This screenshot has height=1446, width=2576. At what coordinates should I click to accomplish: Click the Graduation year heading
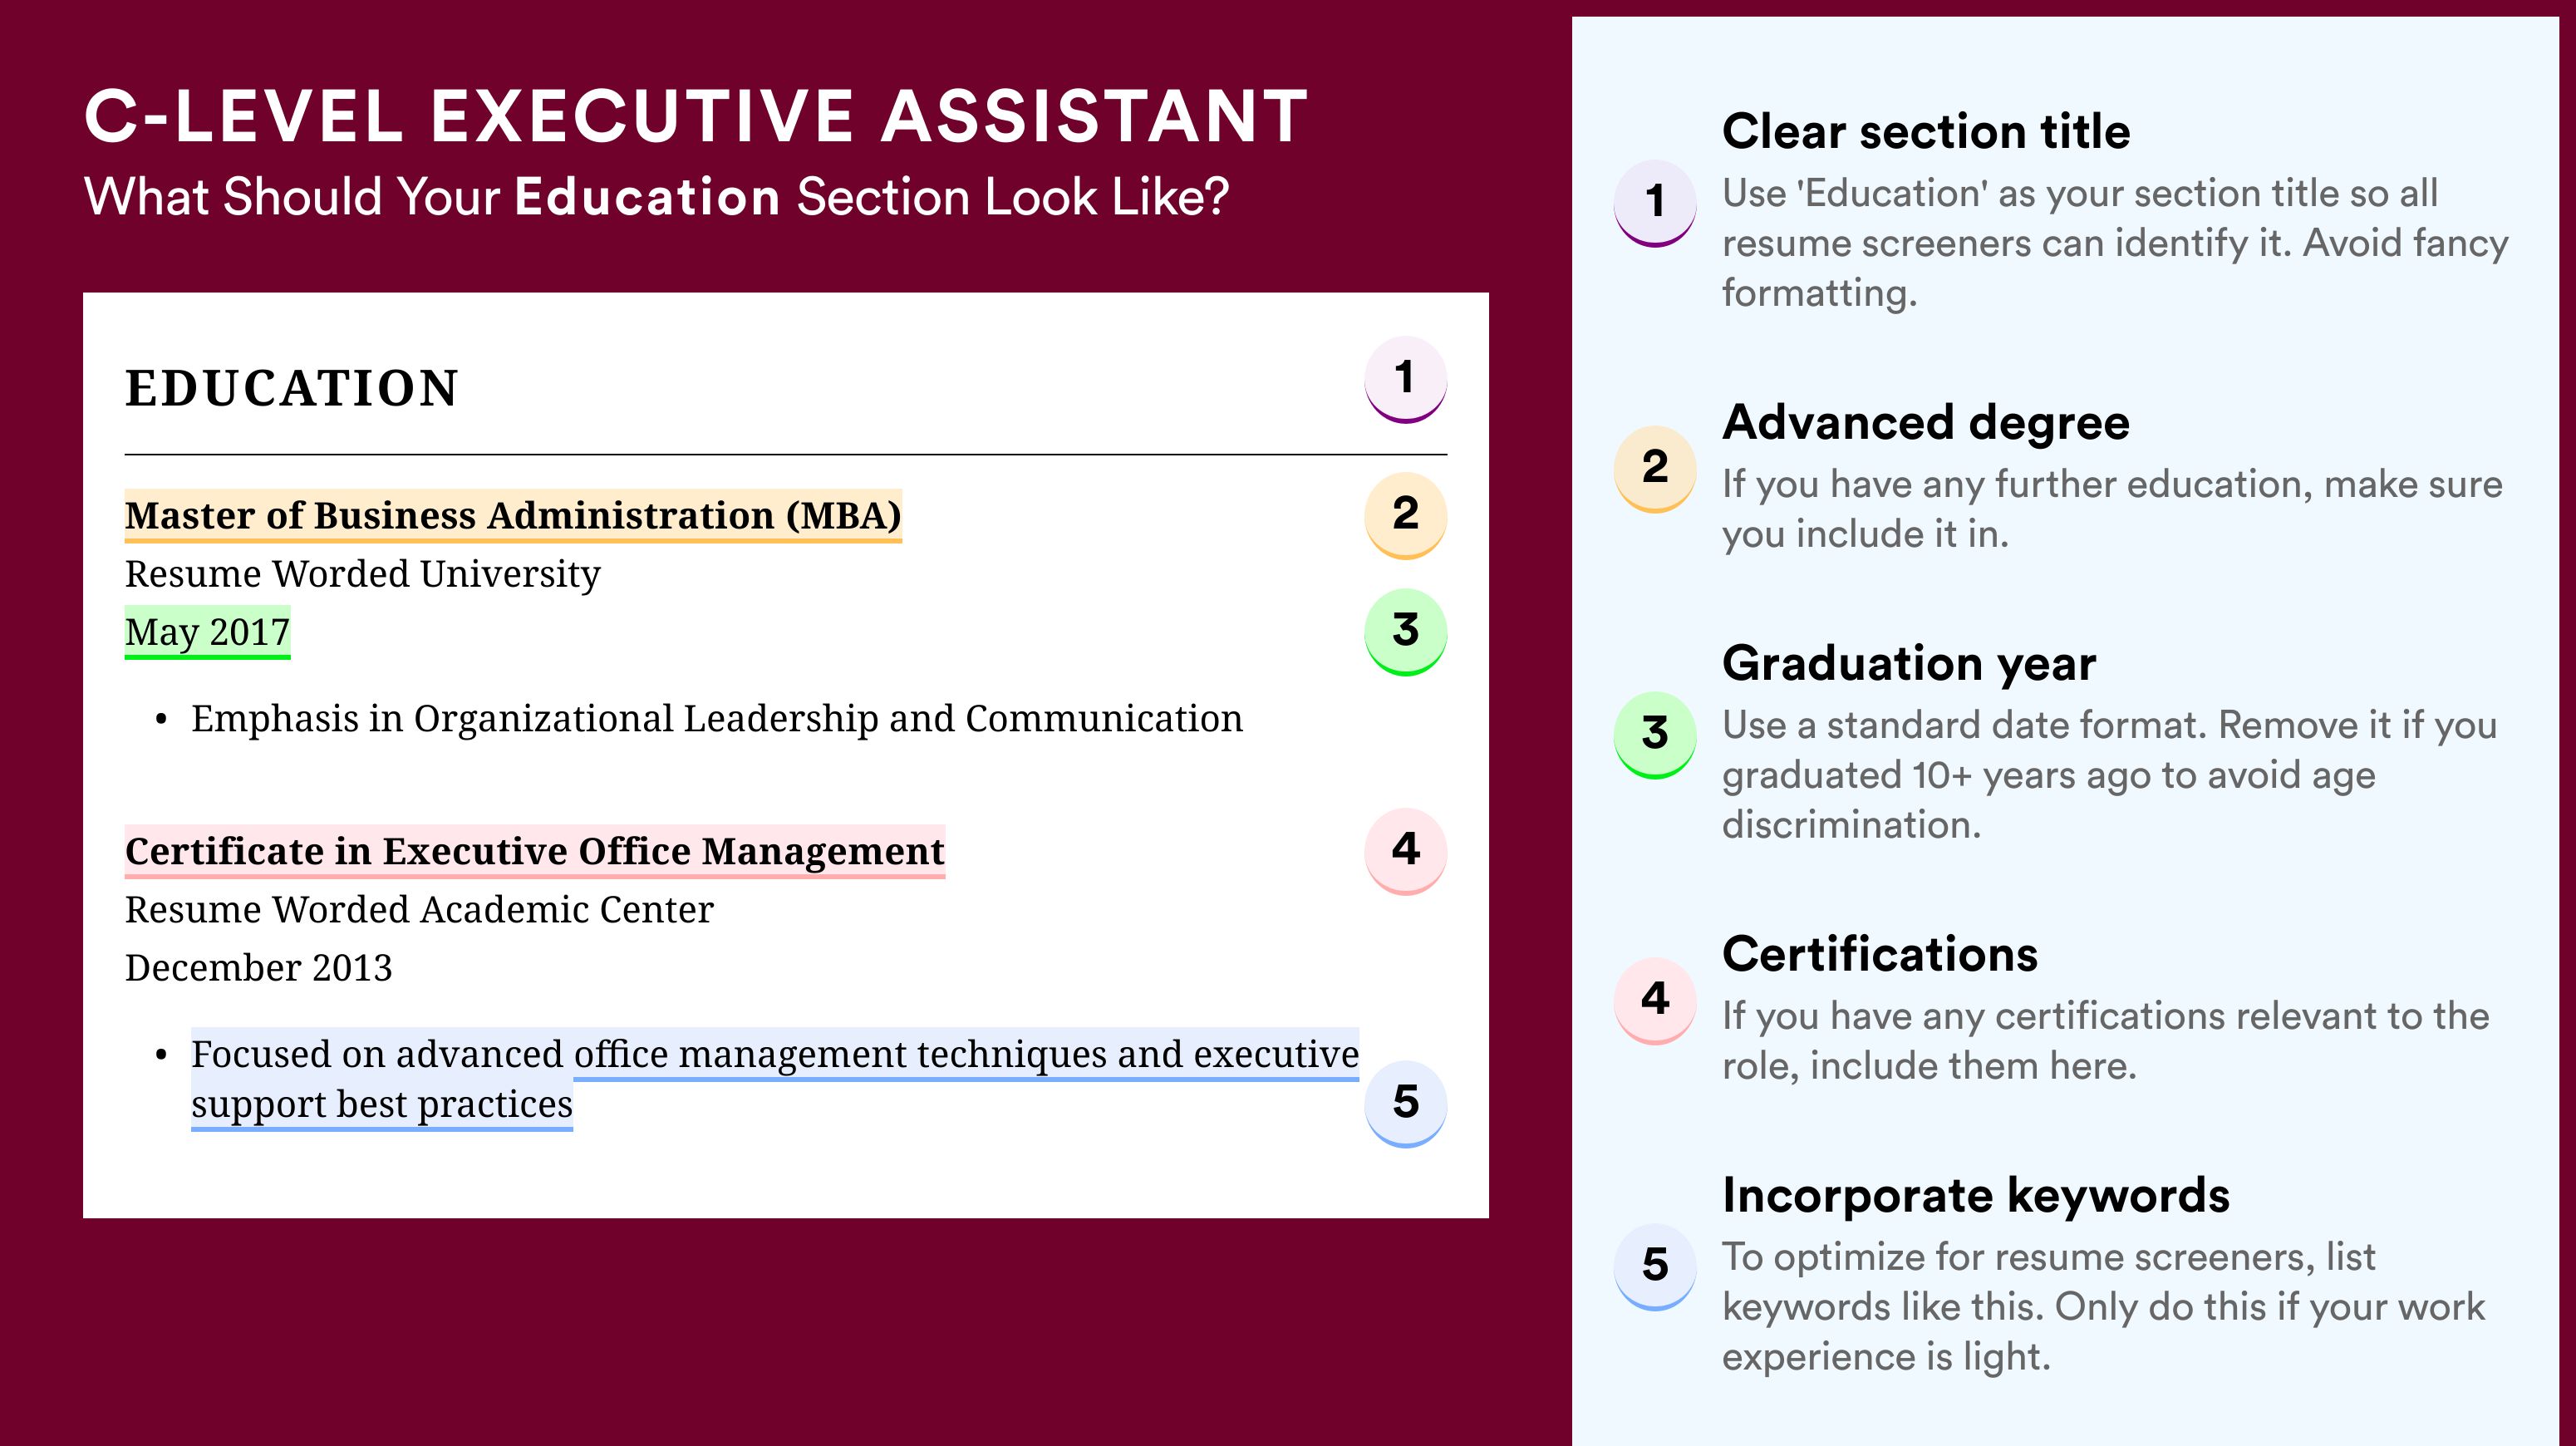(x=1909, y=663)
